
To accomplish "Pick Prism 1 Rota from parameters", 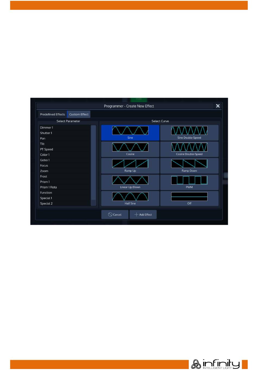I will [x=48, y=187].
